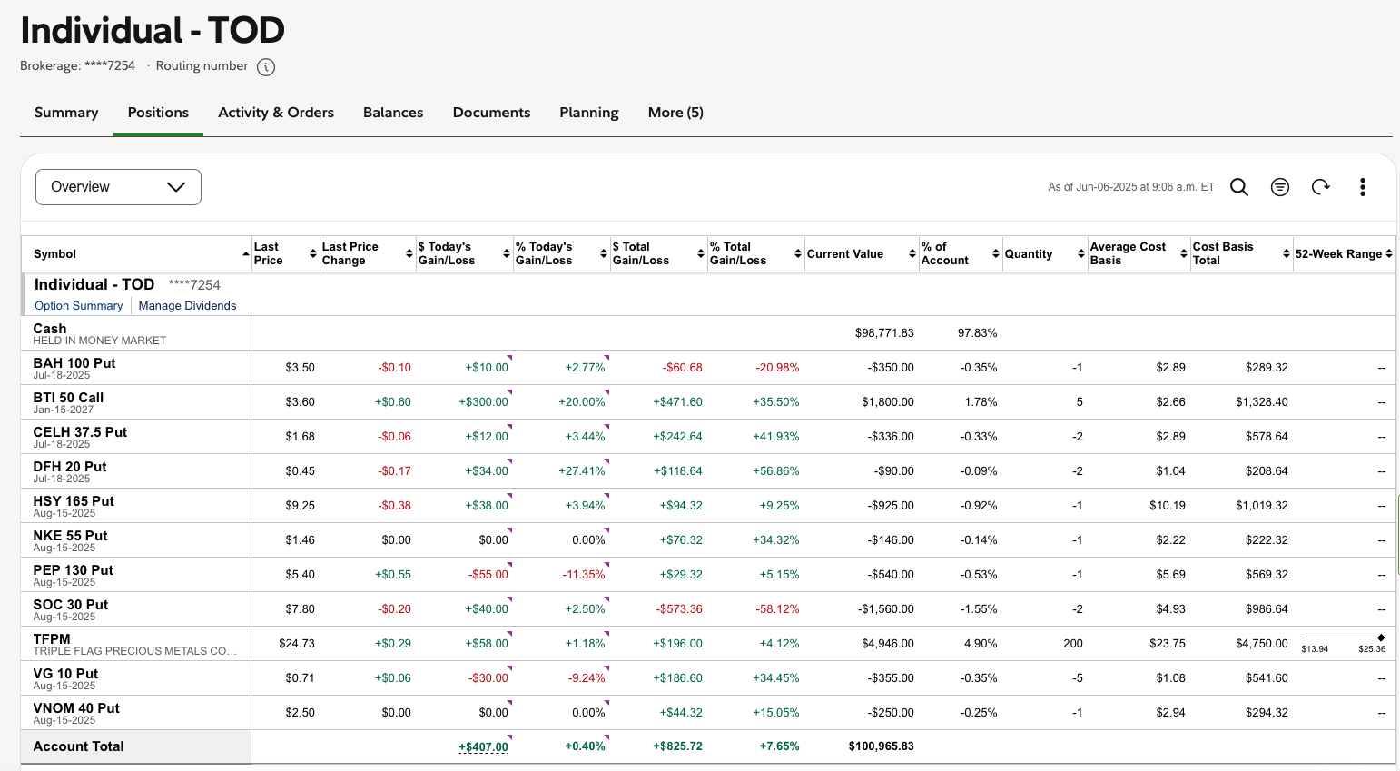1400x771 pixels.
Task: Sort by Symbol column arrow
Action: click(246, 254)
